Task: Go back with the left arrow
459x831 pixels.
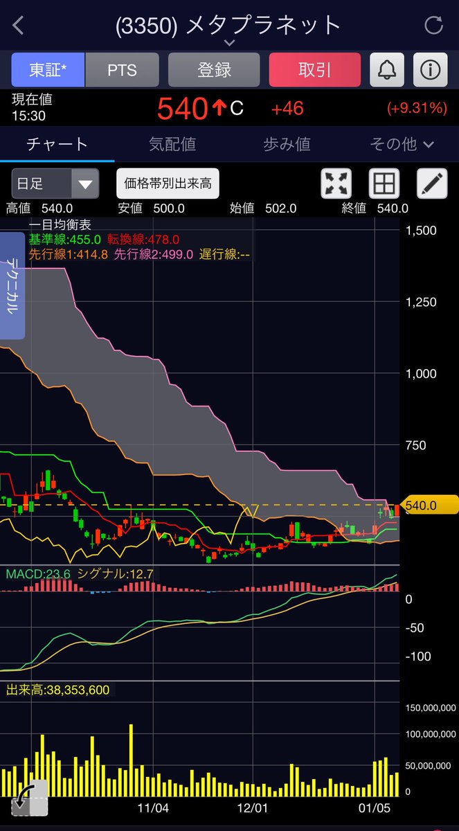Action: 19,26
